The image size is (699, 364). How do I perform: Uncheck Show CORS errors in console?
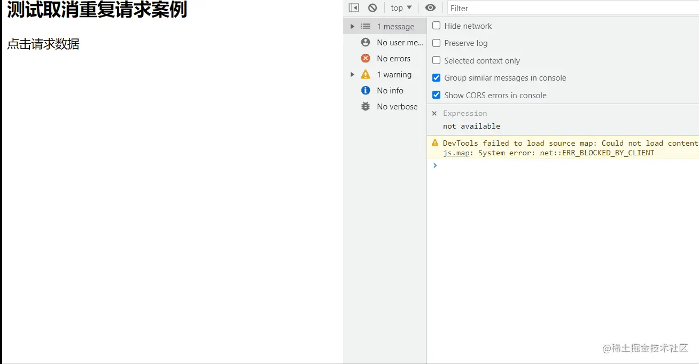(x=436, y=95)
